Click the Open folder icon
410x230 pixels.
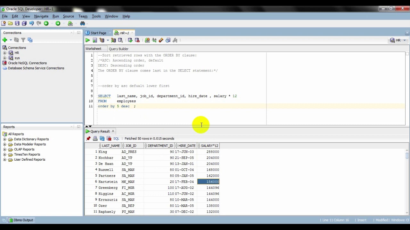10,23
